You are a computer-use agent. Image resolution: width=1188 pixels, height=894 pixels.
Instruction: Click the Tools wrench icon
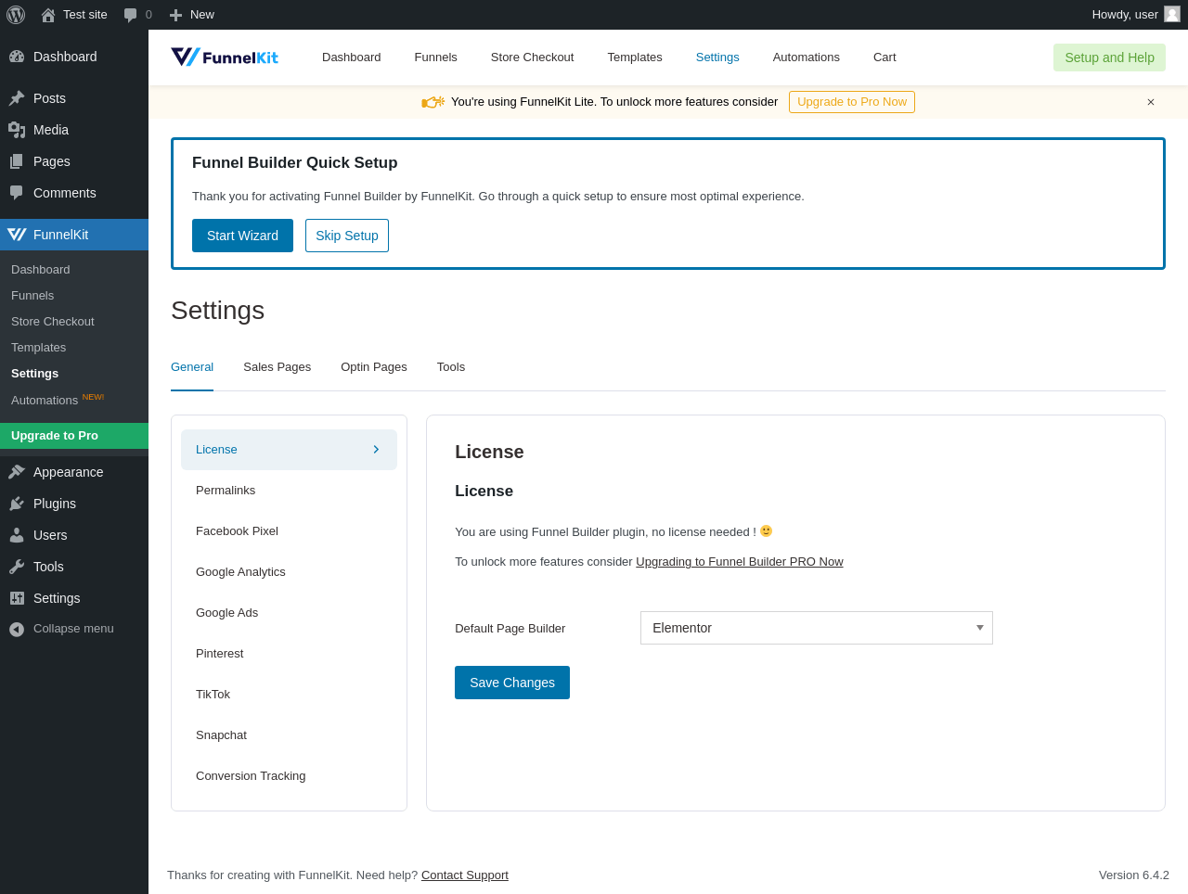point(17,567)
